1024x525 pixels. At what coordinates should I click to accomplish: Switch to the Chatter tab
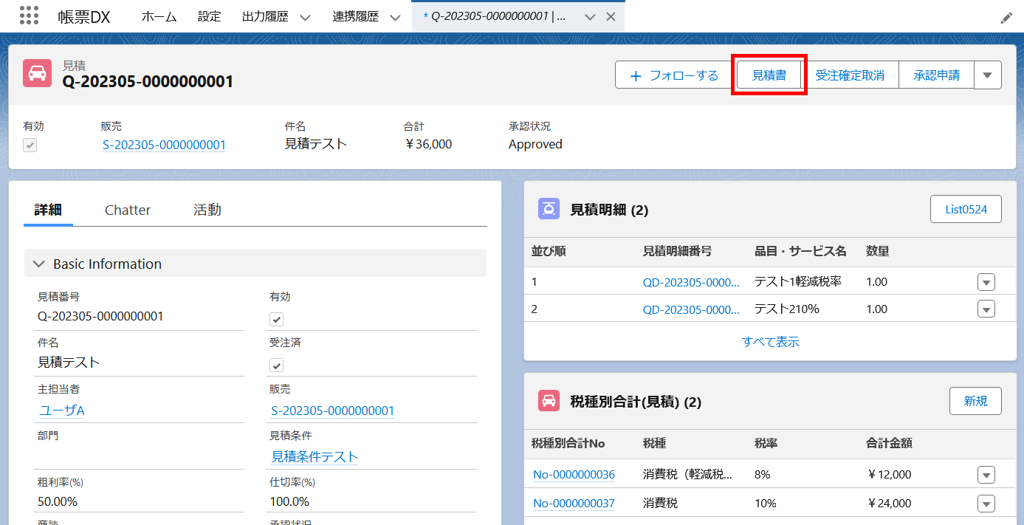coord(127,210)
